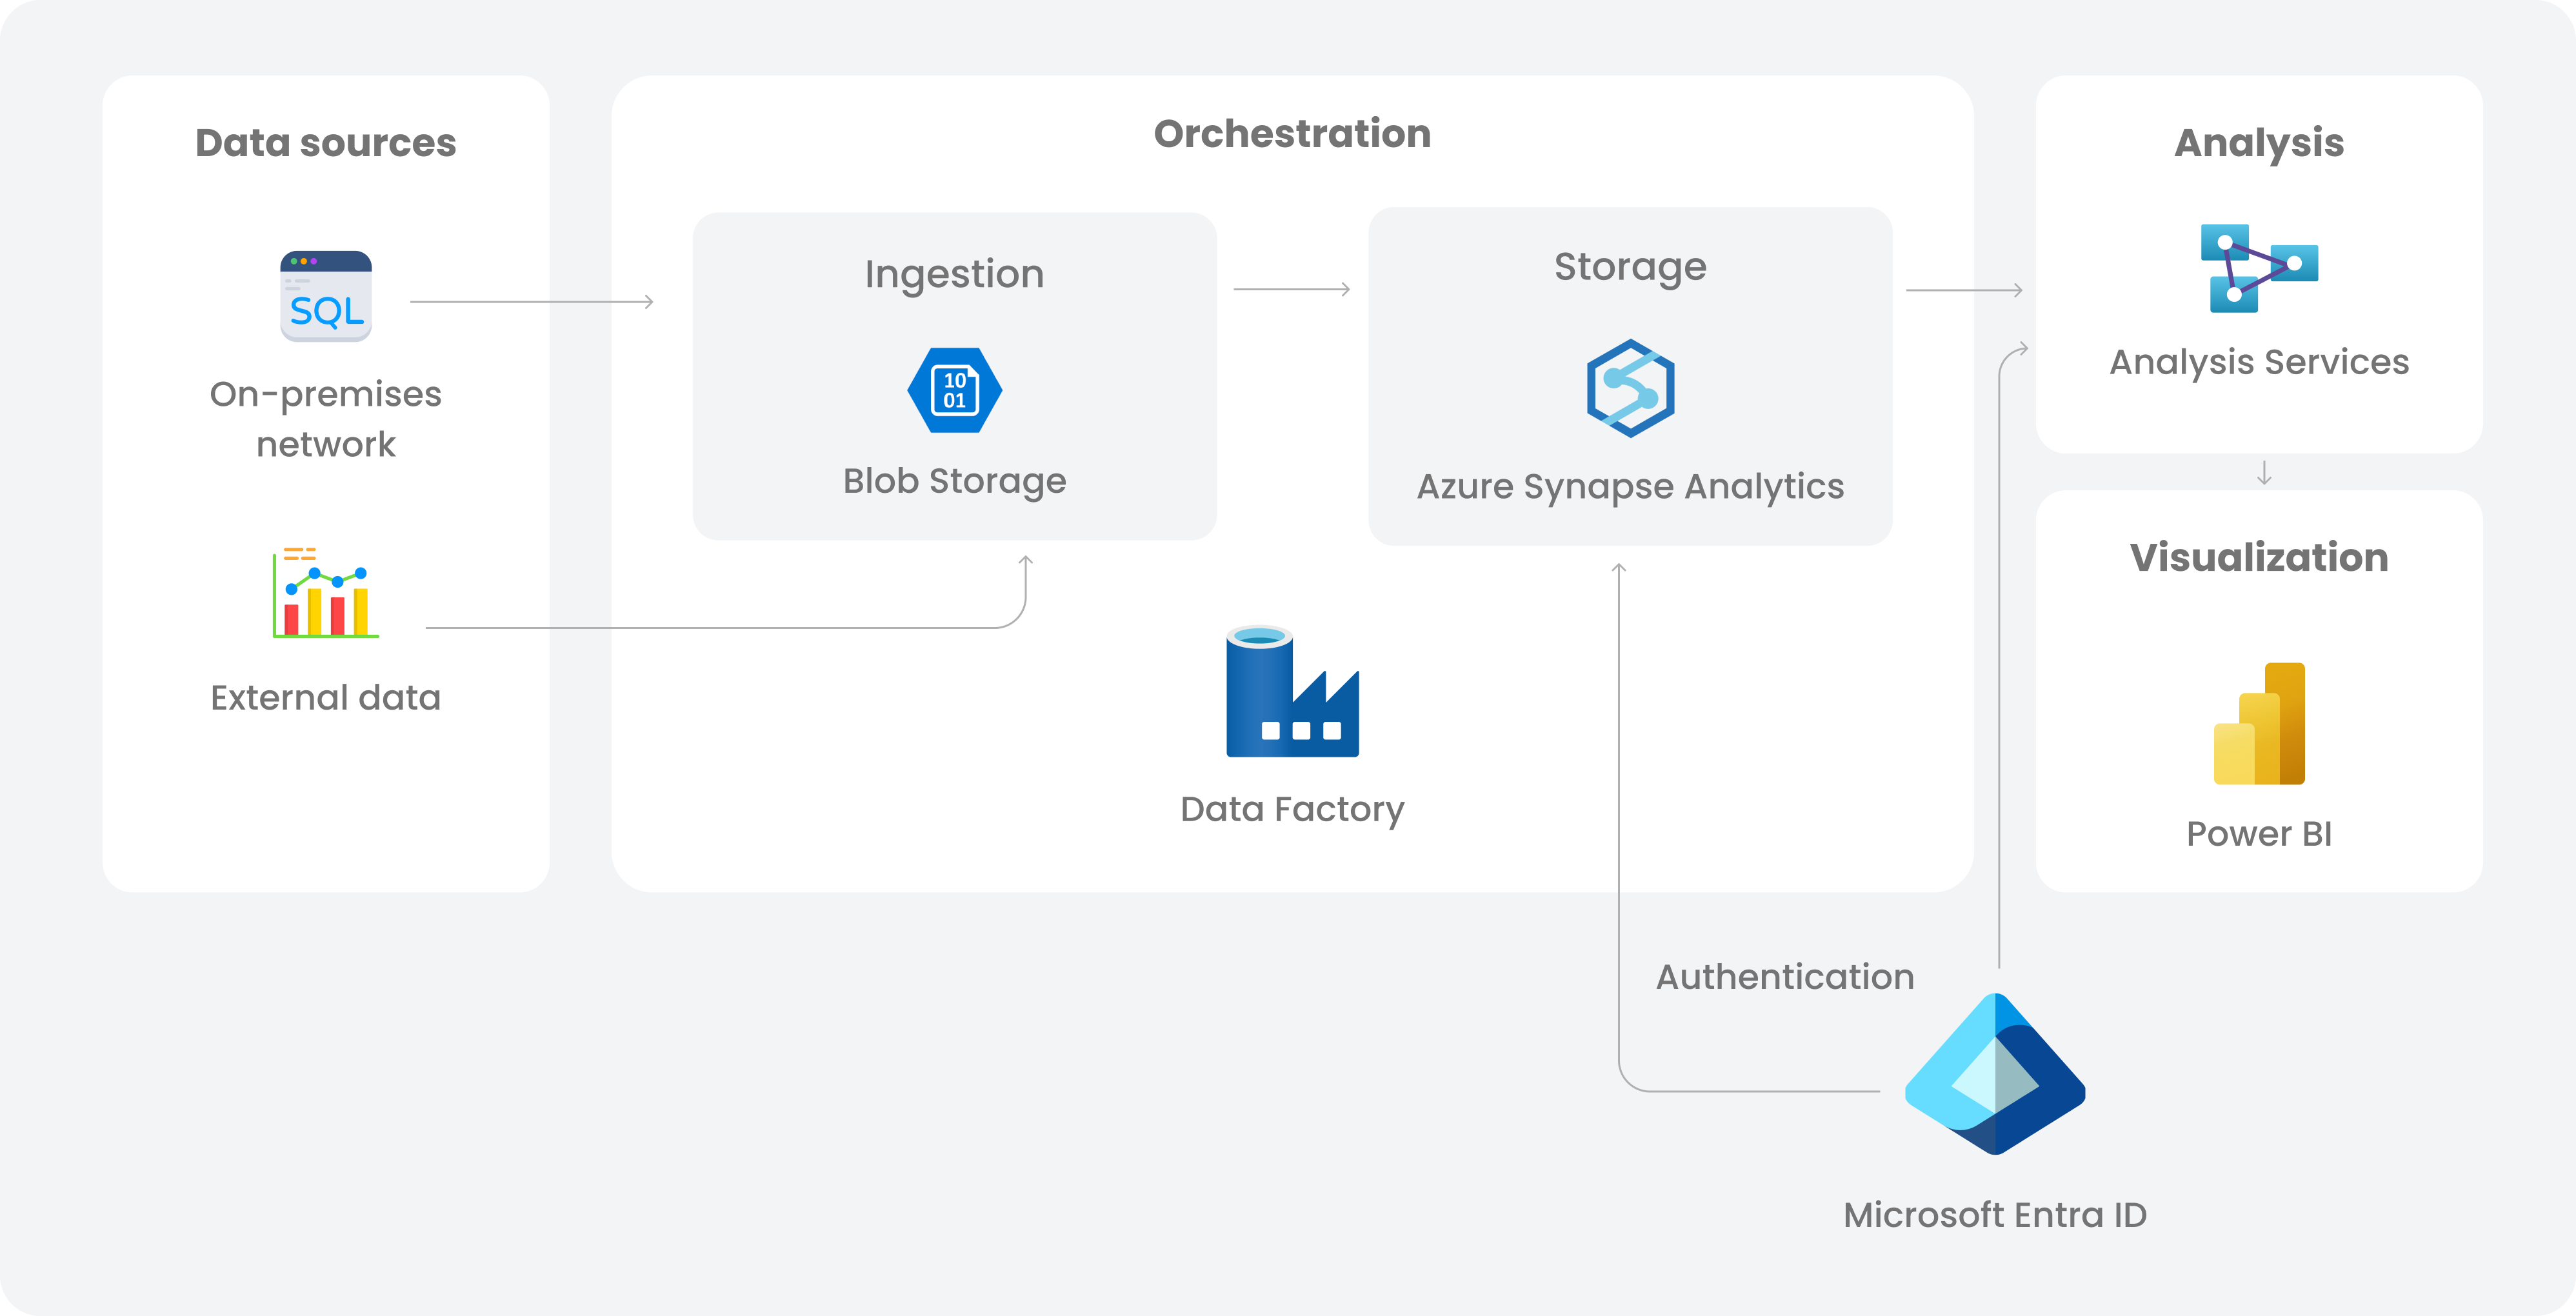Click the Visualization panel title

2259,557
